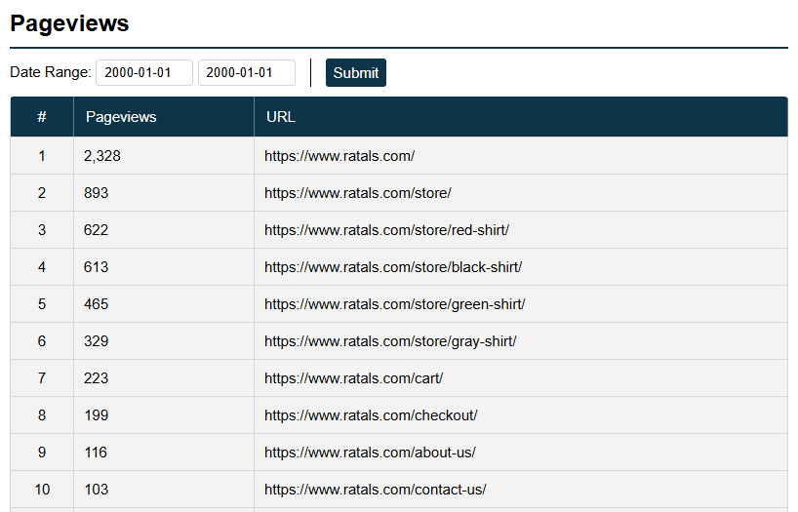Viewport: 798px width, 512px height.
Task: Select the ratals.com/cart/ URL
Action: pyautogui.click(x=354, y=378)
